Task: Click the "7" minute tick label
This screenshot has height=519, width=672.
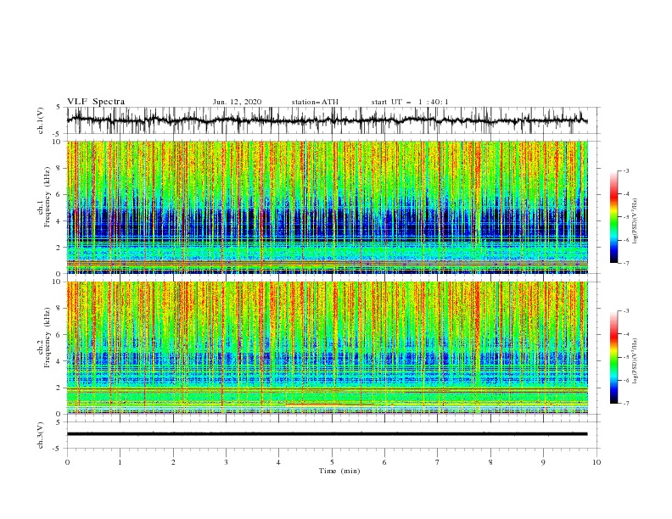Action: (x=438, y=462)
